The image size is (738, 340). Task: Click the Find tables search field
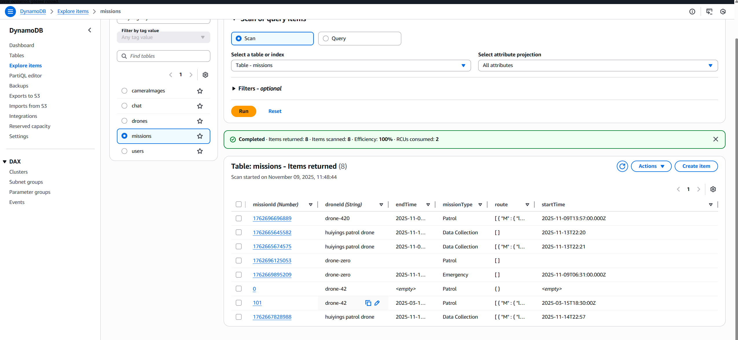(163, 56)
